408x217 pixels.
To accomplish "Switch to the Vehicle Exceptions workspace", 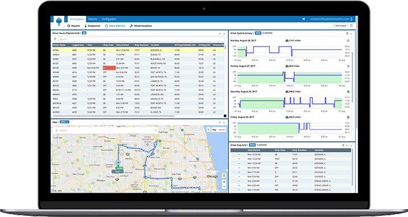I will pyautogui.click(x=141, y=26).
